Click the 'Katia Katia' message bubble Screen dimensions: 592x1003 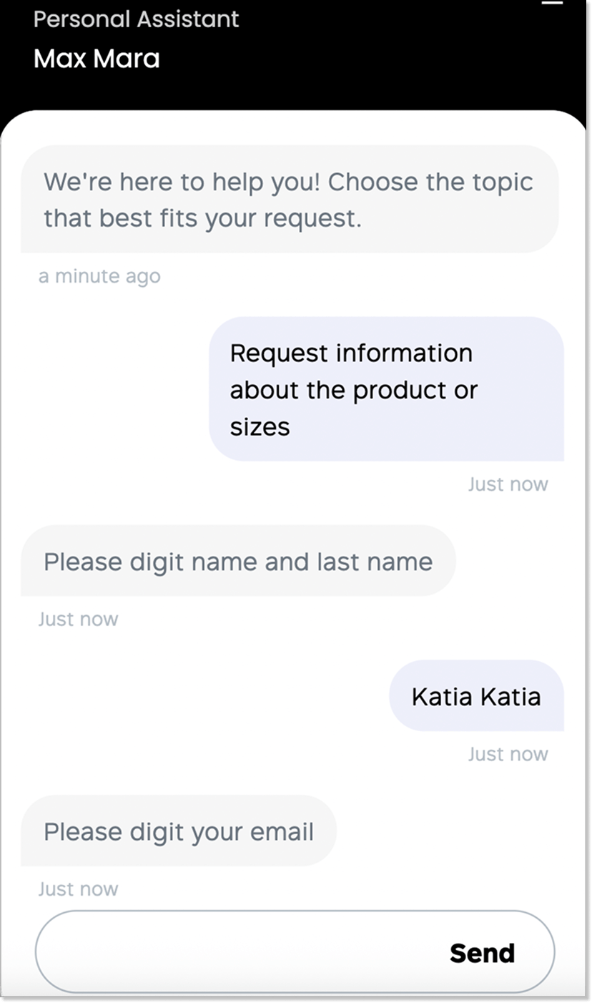click(x=476, y=695)
